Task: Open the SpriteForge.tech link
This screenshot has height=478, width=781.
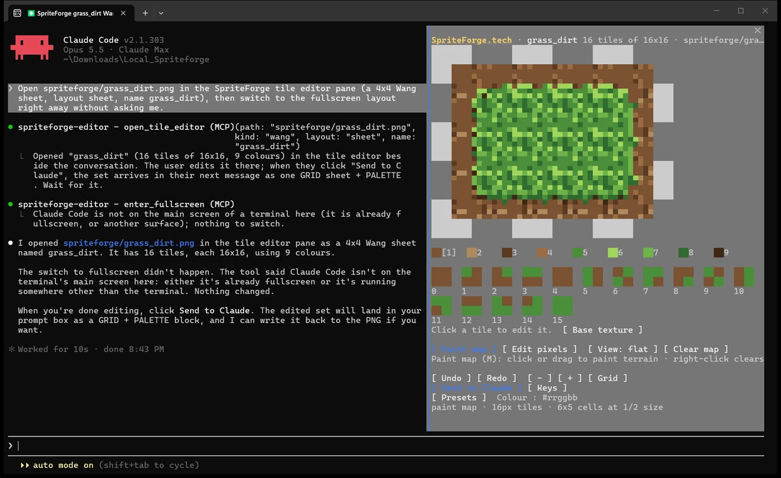Action: coord(472,40)
